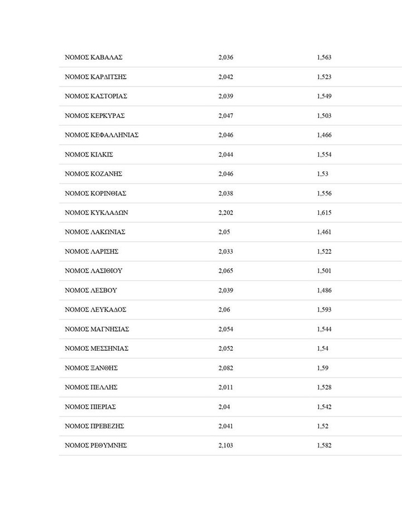Click the 1,486 value for ΛΕΣΒΟΥ
The width and height of the screenshot is (402, 521).
[x=324, y=290]
